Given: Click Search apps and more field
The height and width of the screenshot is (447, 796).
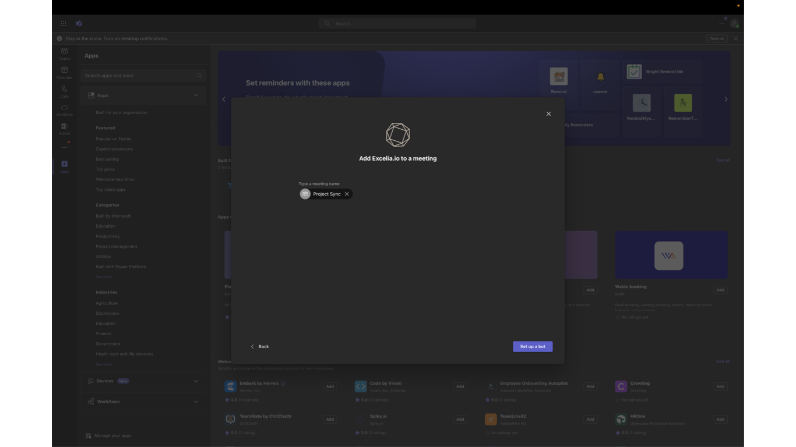Looking at the screenshot, I should (143, 76).
